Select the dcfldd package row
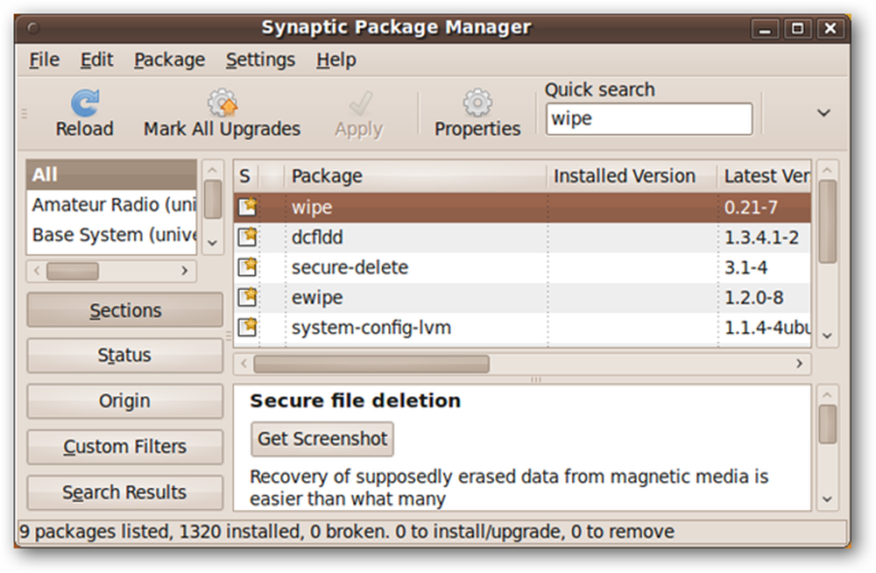The width and height of the screenshot is (876, 573). coord(522,237)
